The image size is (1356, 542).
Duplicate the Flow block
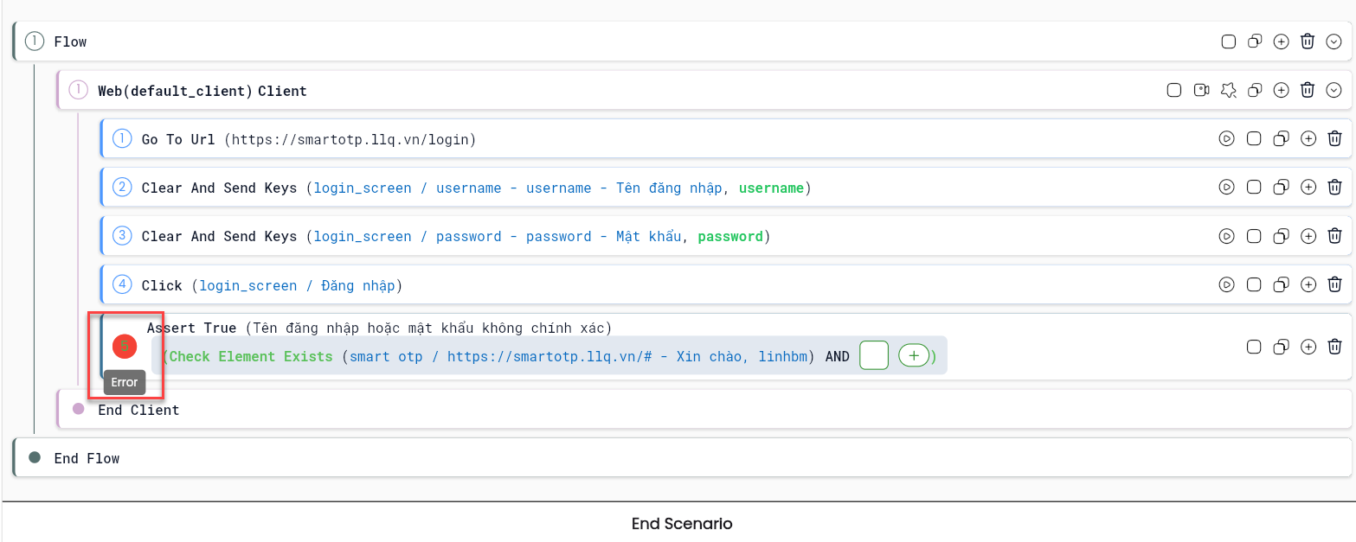(1255, 41)
